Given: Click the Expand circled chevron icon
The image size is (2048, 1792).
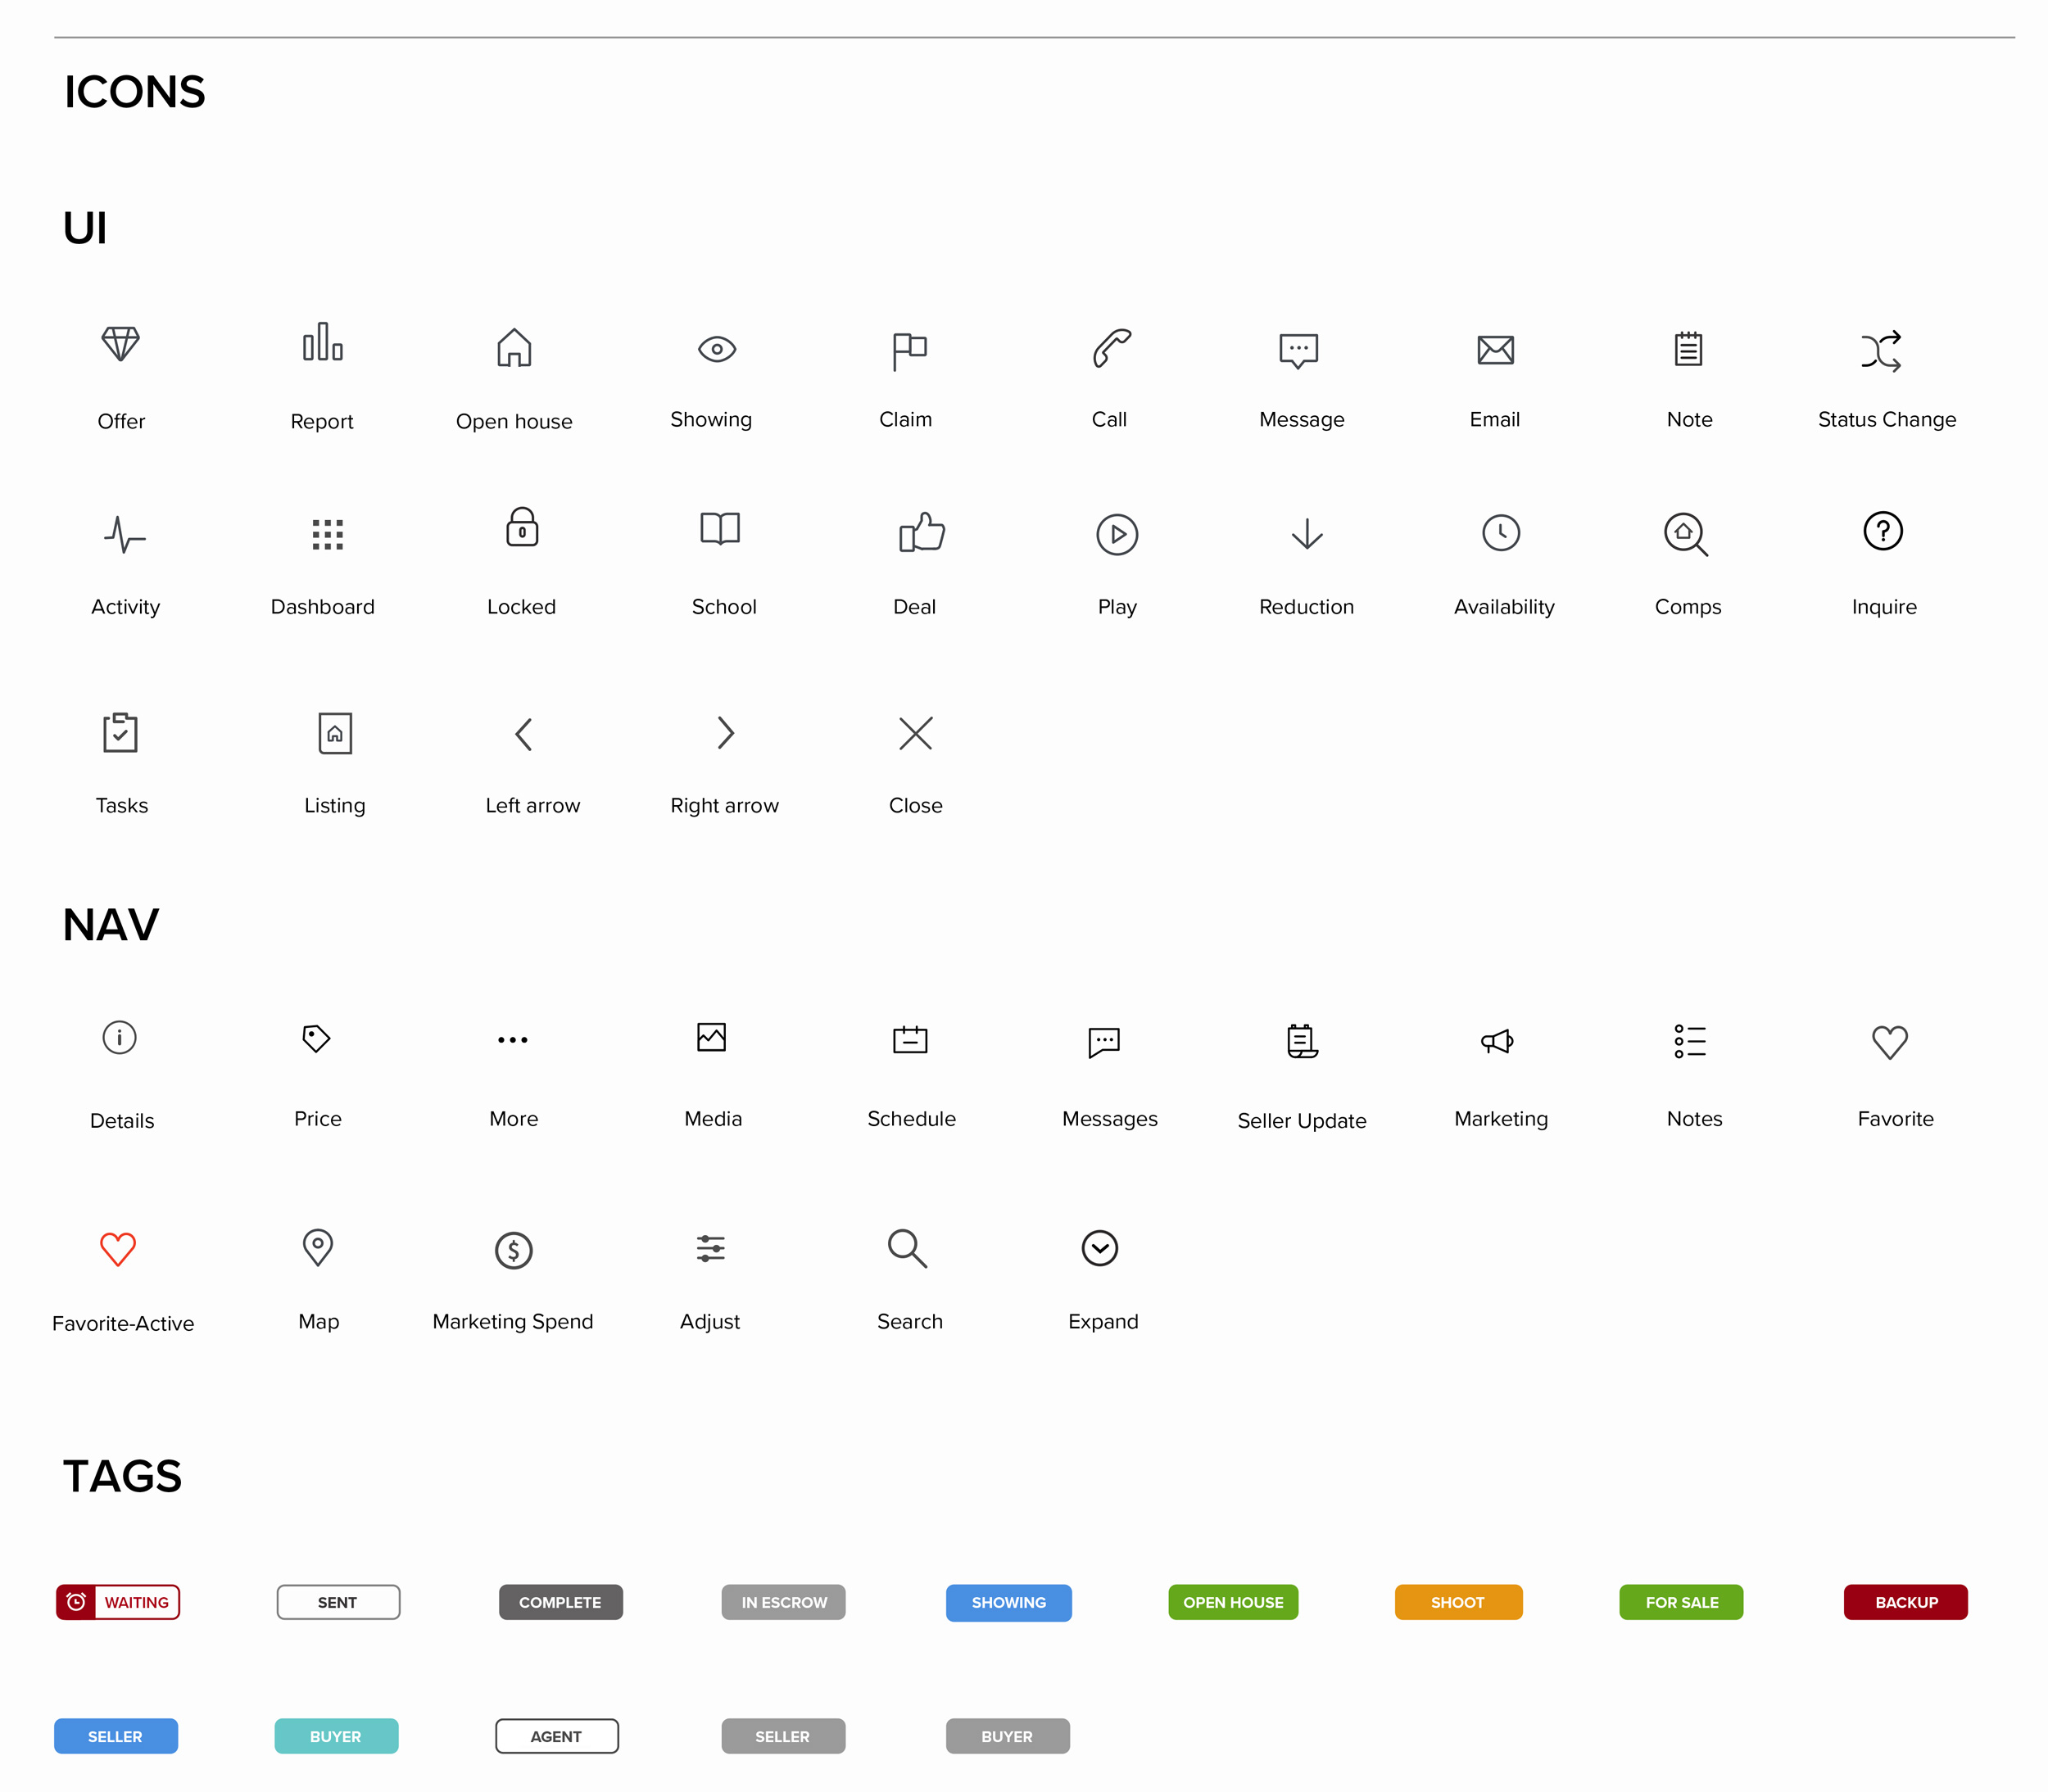Looking at the screenshot, I should [x=1099, y=1248].
